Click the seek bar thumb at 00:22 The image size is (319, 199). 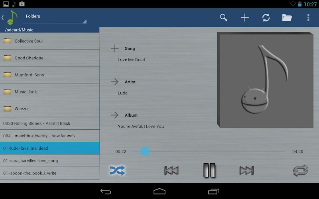pos(145,152)
